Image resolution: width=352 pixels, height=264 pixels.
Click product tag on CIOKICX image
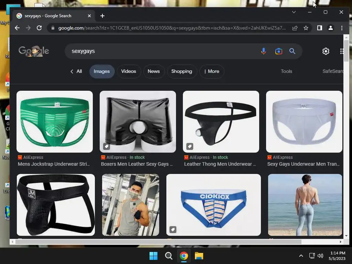[173, 229]
